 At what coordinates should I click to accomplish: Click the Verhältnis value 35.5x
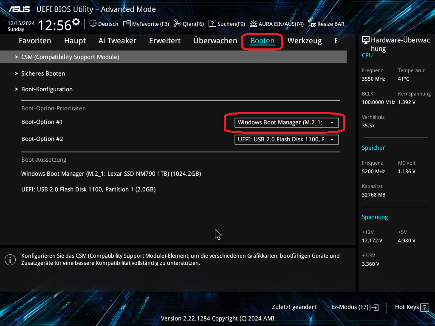(368, 126)
